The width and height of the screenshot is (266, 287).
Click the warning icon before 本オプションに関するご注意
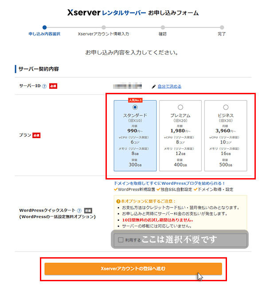point(118,201)
